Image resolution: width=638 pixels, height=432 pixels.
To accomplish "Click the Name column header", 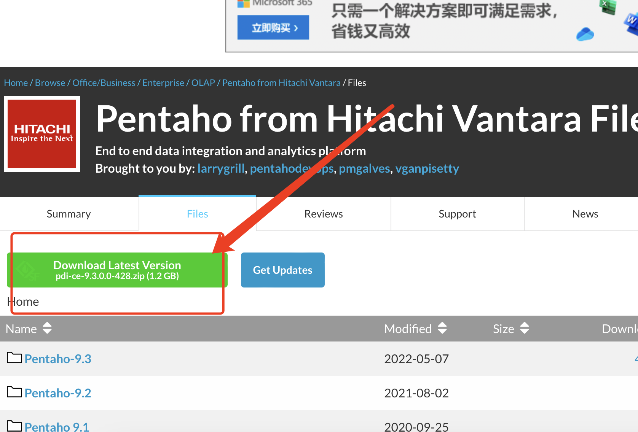I will [21, 329].
